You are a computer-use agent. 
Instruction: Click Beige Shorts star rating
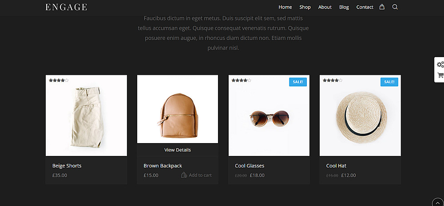coord(59,80)
